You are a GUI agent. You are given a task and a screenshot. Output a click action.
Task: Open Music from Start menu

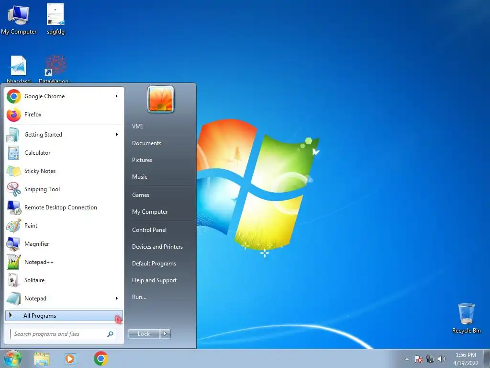coord(140,177)
